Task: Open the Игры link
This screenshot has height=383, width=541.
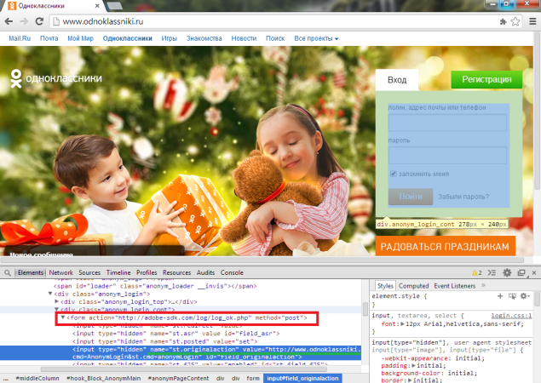Action: click(169, 38)
